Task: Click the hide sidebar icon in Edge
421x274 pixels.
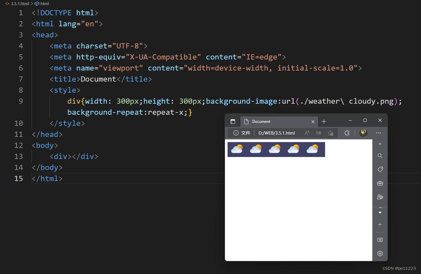Action: 380,240
